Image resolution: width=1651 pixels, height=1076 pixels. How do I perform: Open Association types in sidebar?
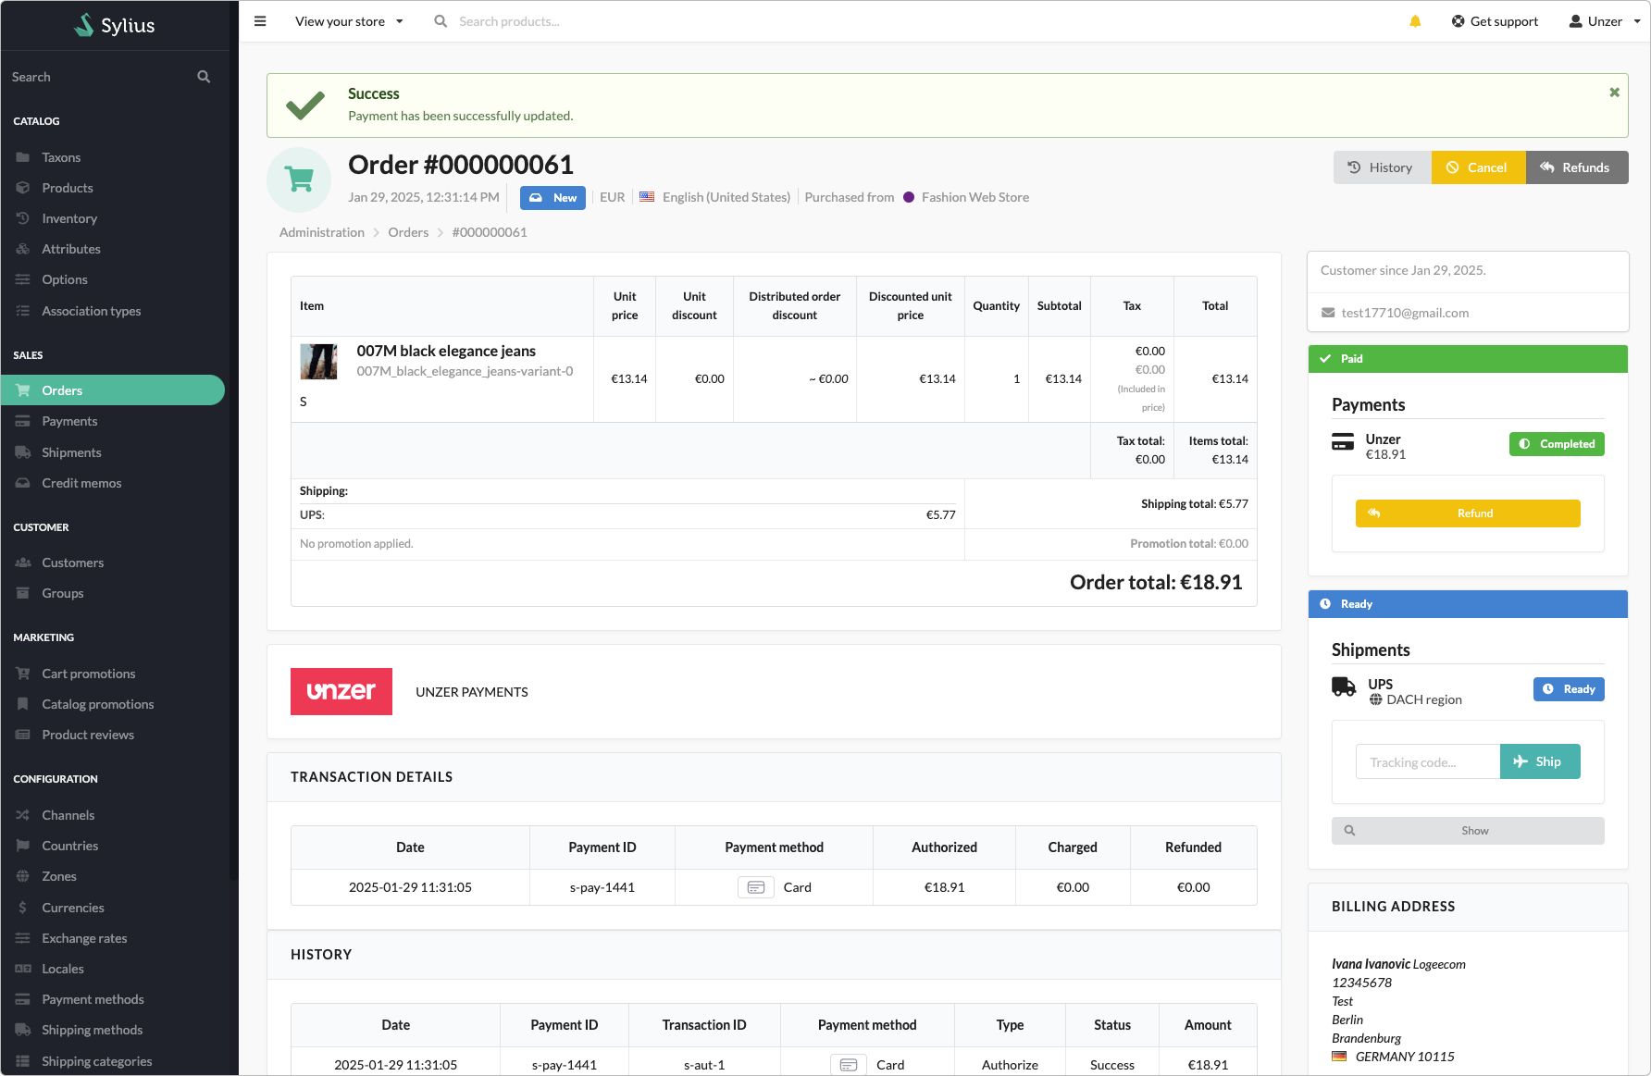[92, 311]
